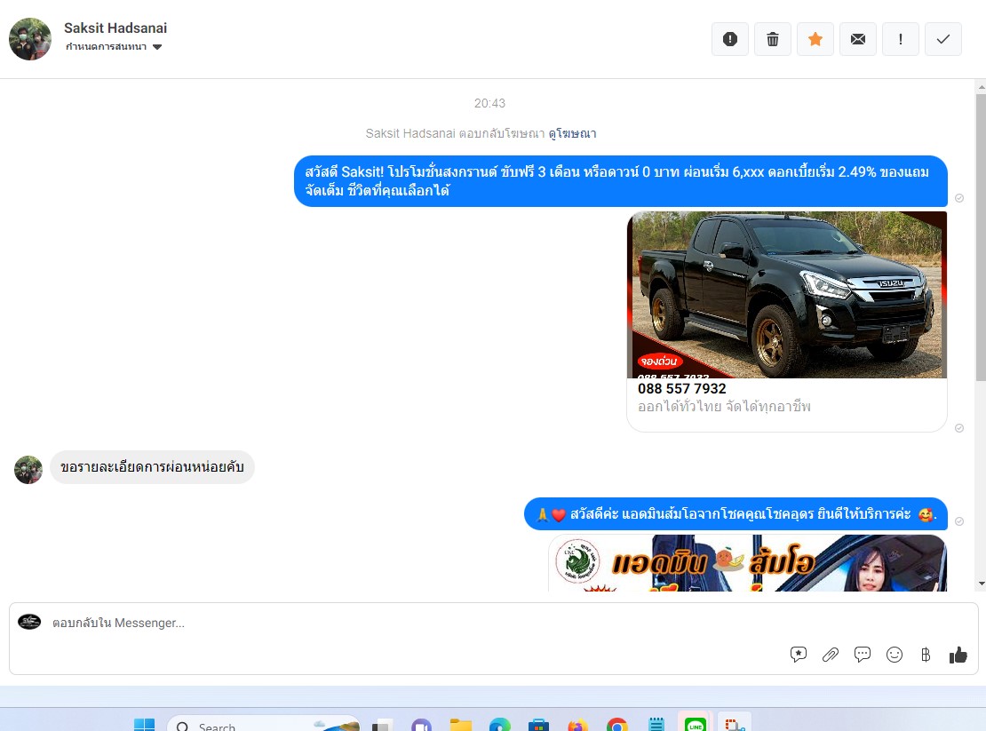This screenshot has height=731, width=986.
Task: Open the กำหนดการสนทนา dropdown arrow
Action: coord(157,47)
